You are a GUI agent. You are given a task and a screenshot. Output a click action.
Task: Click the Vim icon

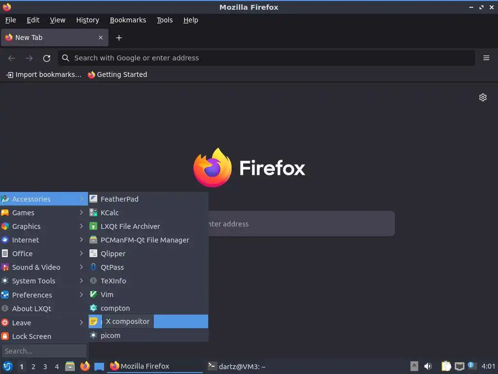93,295
